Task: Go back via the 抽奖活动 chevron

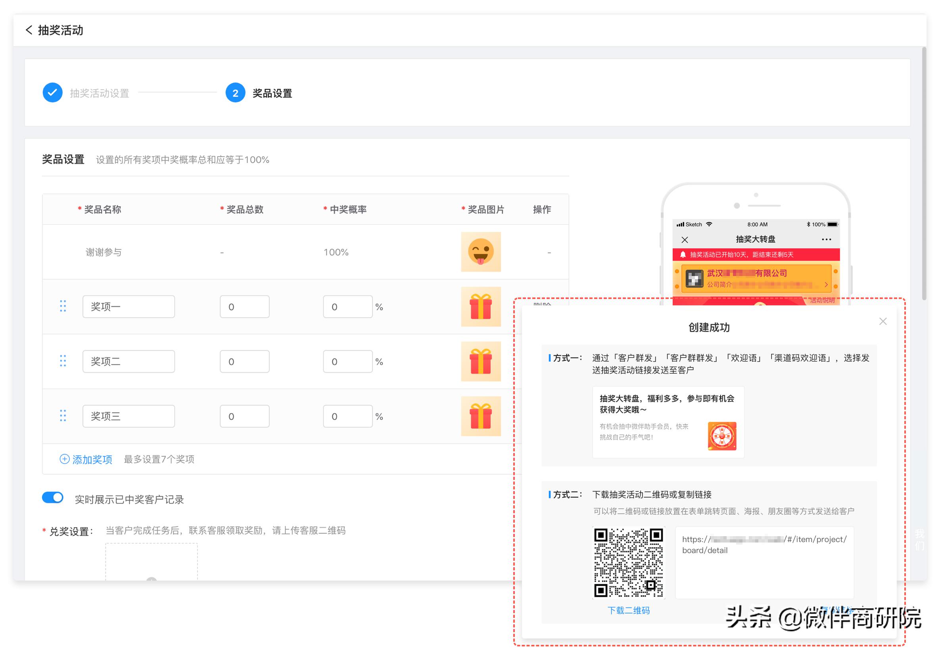Action: click(29, 30)
